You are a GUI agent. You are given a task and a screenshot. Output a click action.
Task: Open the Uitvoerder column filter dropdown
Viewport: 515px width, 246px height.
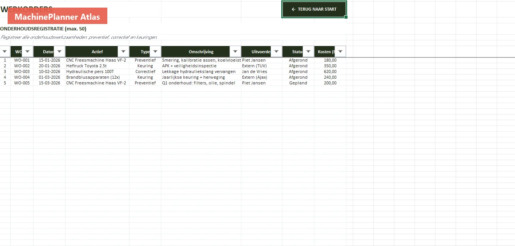(276, 52)
